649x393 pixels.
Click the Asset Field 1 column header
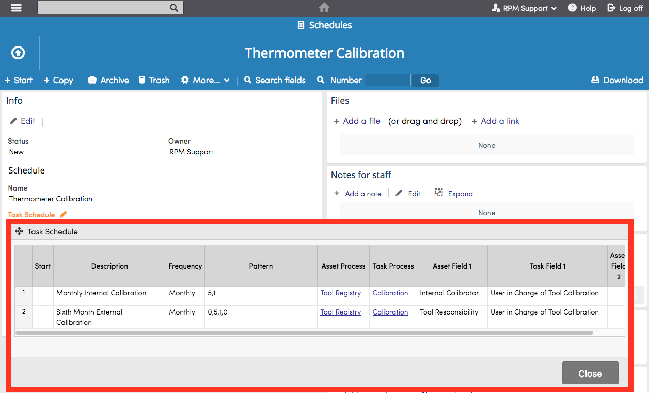click(452, 266)
